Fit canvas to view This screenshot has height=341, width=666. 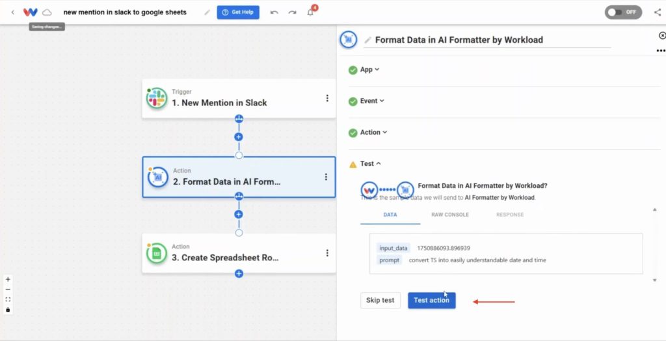coord(8,300)
